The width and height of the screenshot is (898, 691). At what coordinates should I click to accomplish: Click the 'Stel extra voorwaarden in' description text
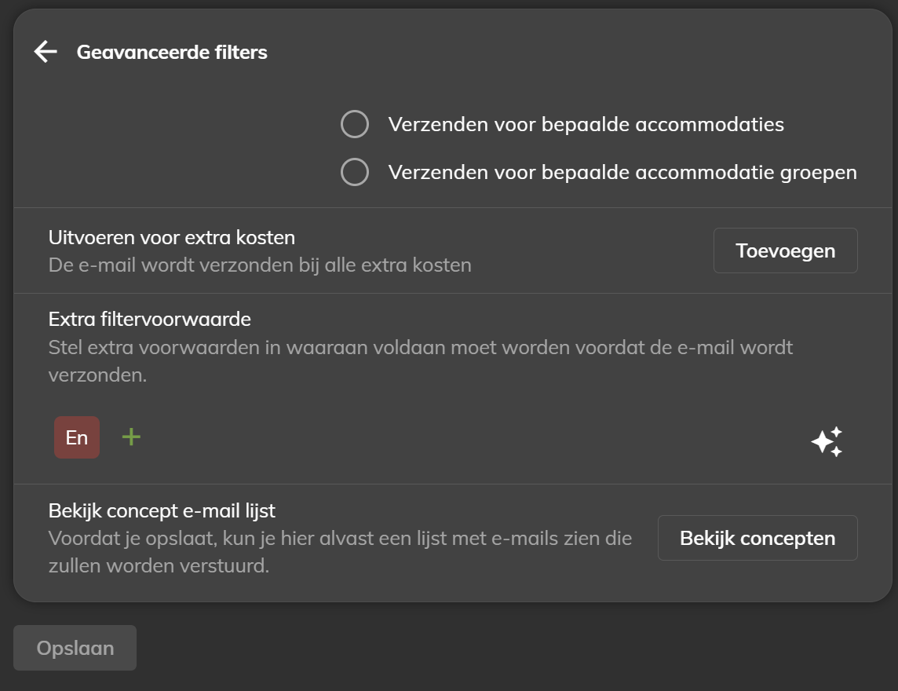coord(421,361)
